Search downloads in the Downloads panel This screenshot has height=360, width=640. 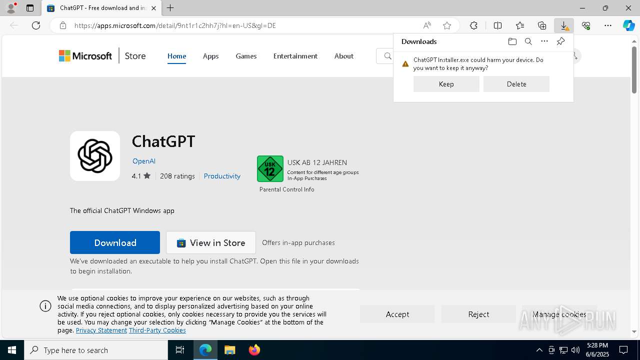point(528,41)
